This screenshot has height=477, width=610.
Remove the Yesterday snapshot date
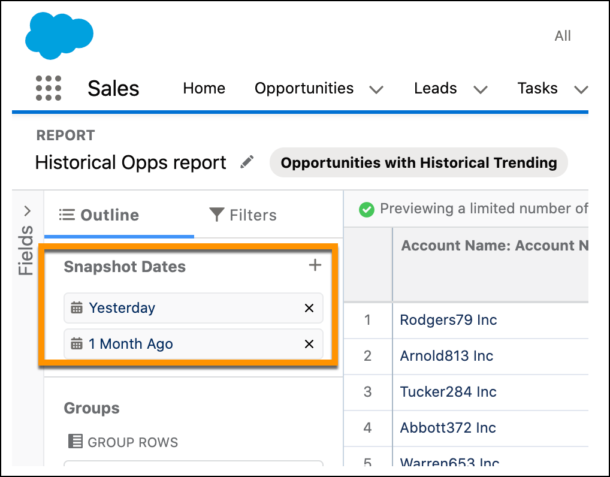(x=309, y=308)
